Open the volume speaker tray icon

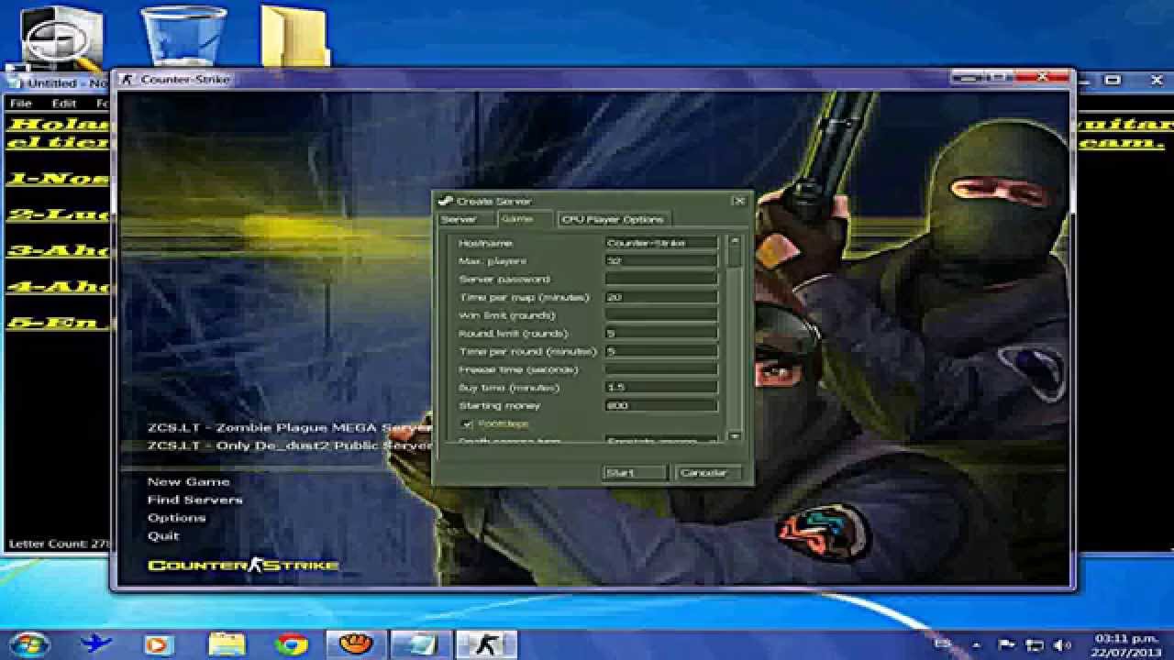tap(1062, 645)
